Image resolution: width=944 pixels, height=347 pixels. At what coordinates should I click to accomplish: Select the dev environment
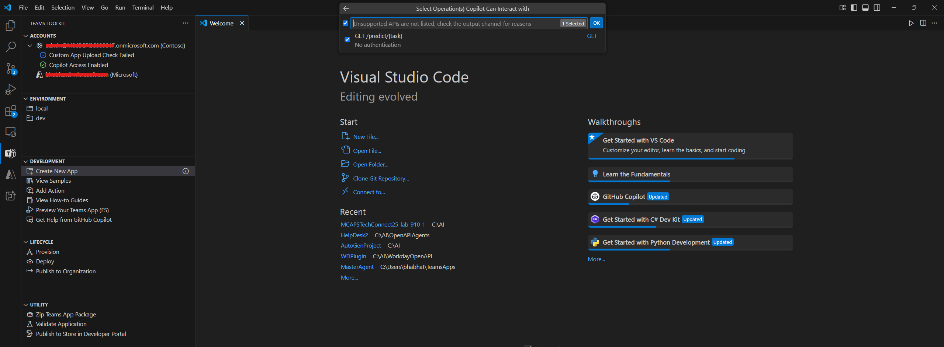41,118
